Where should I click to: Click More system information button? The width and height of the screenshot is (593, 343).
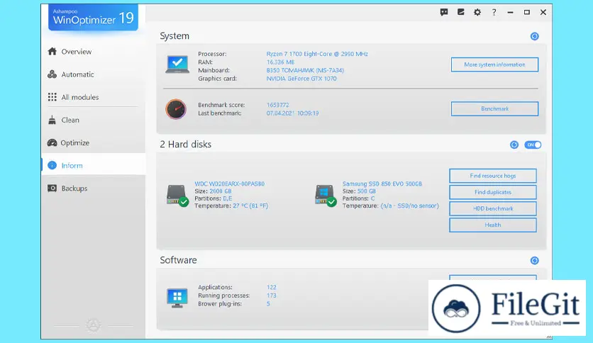pyautogui.click(x=494, y=64)
